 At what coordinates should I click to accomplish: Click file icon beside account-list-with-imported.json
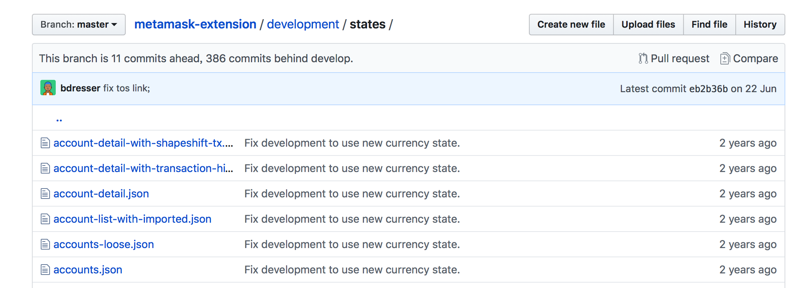45,219
